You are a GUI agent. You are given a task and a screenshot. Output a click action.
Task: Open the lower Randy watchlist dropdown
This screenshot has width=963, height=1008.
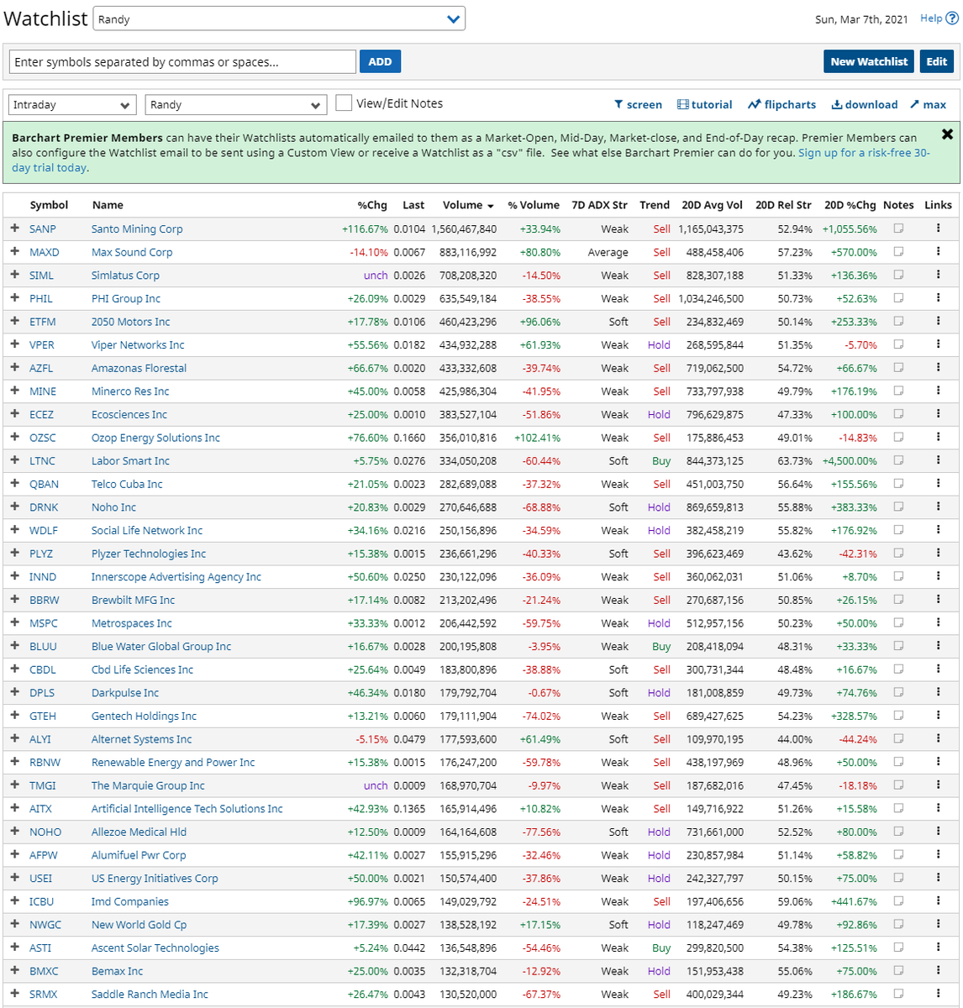(235, 104)
